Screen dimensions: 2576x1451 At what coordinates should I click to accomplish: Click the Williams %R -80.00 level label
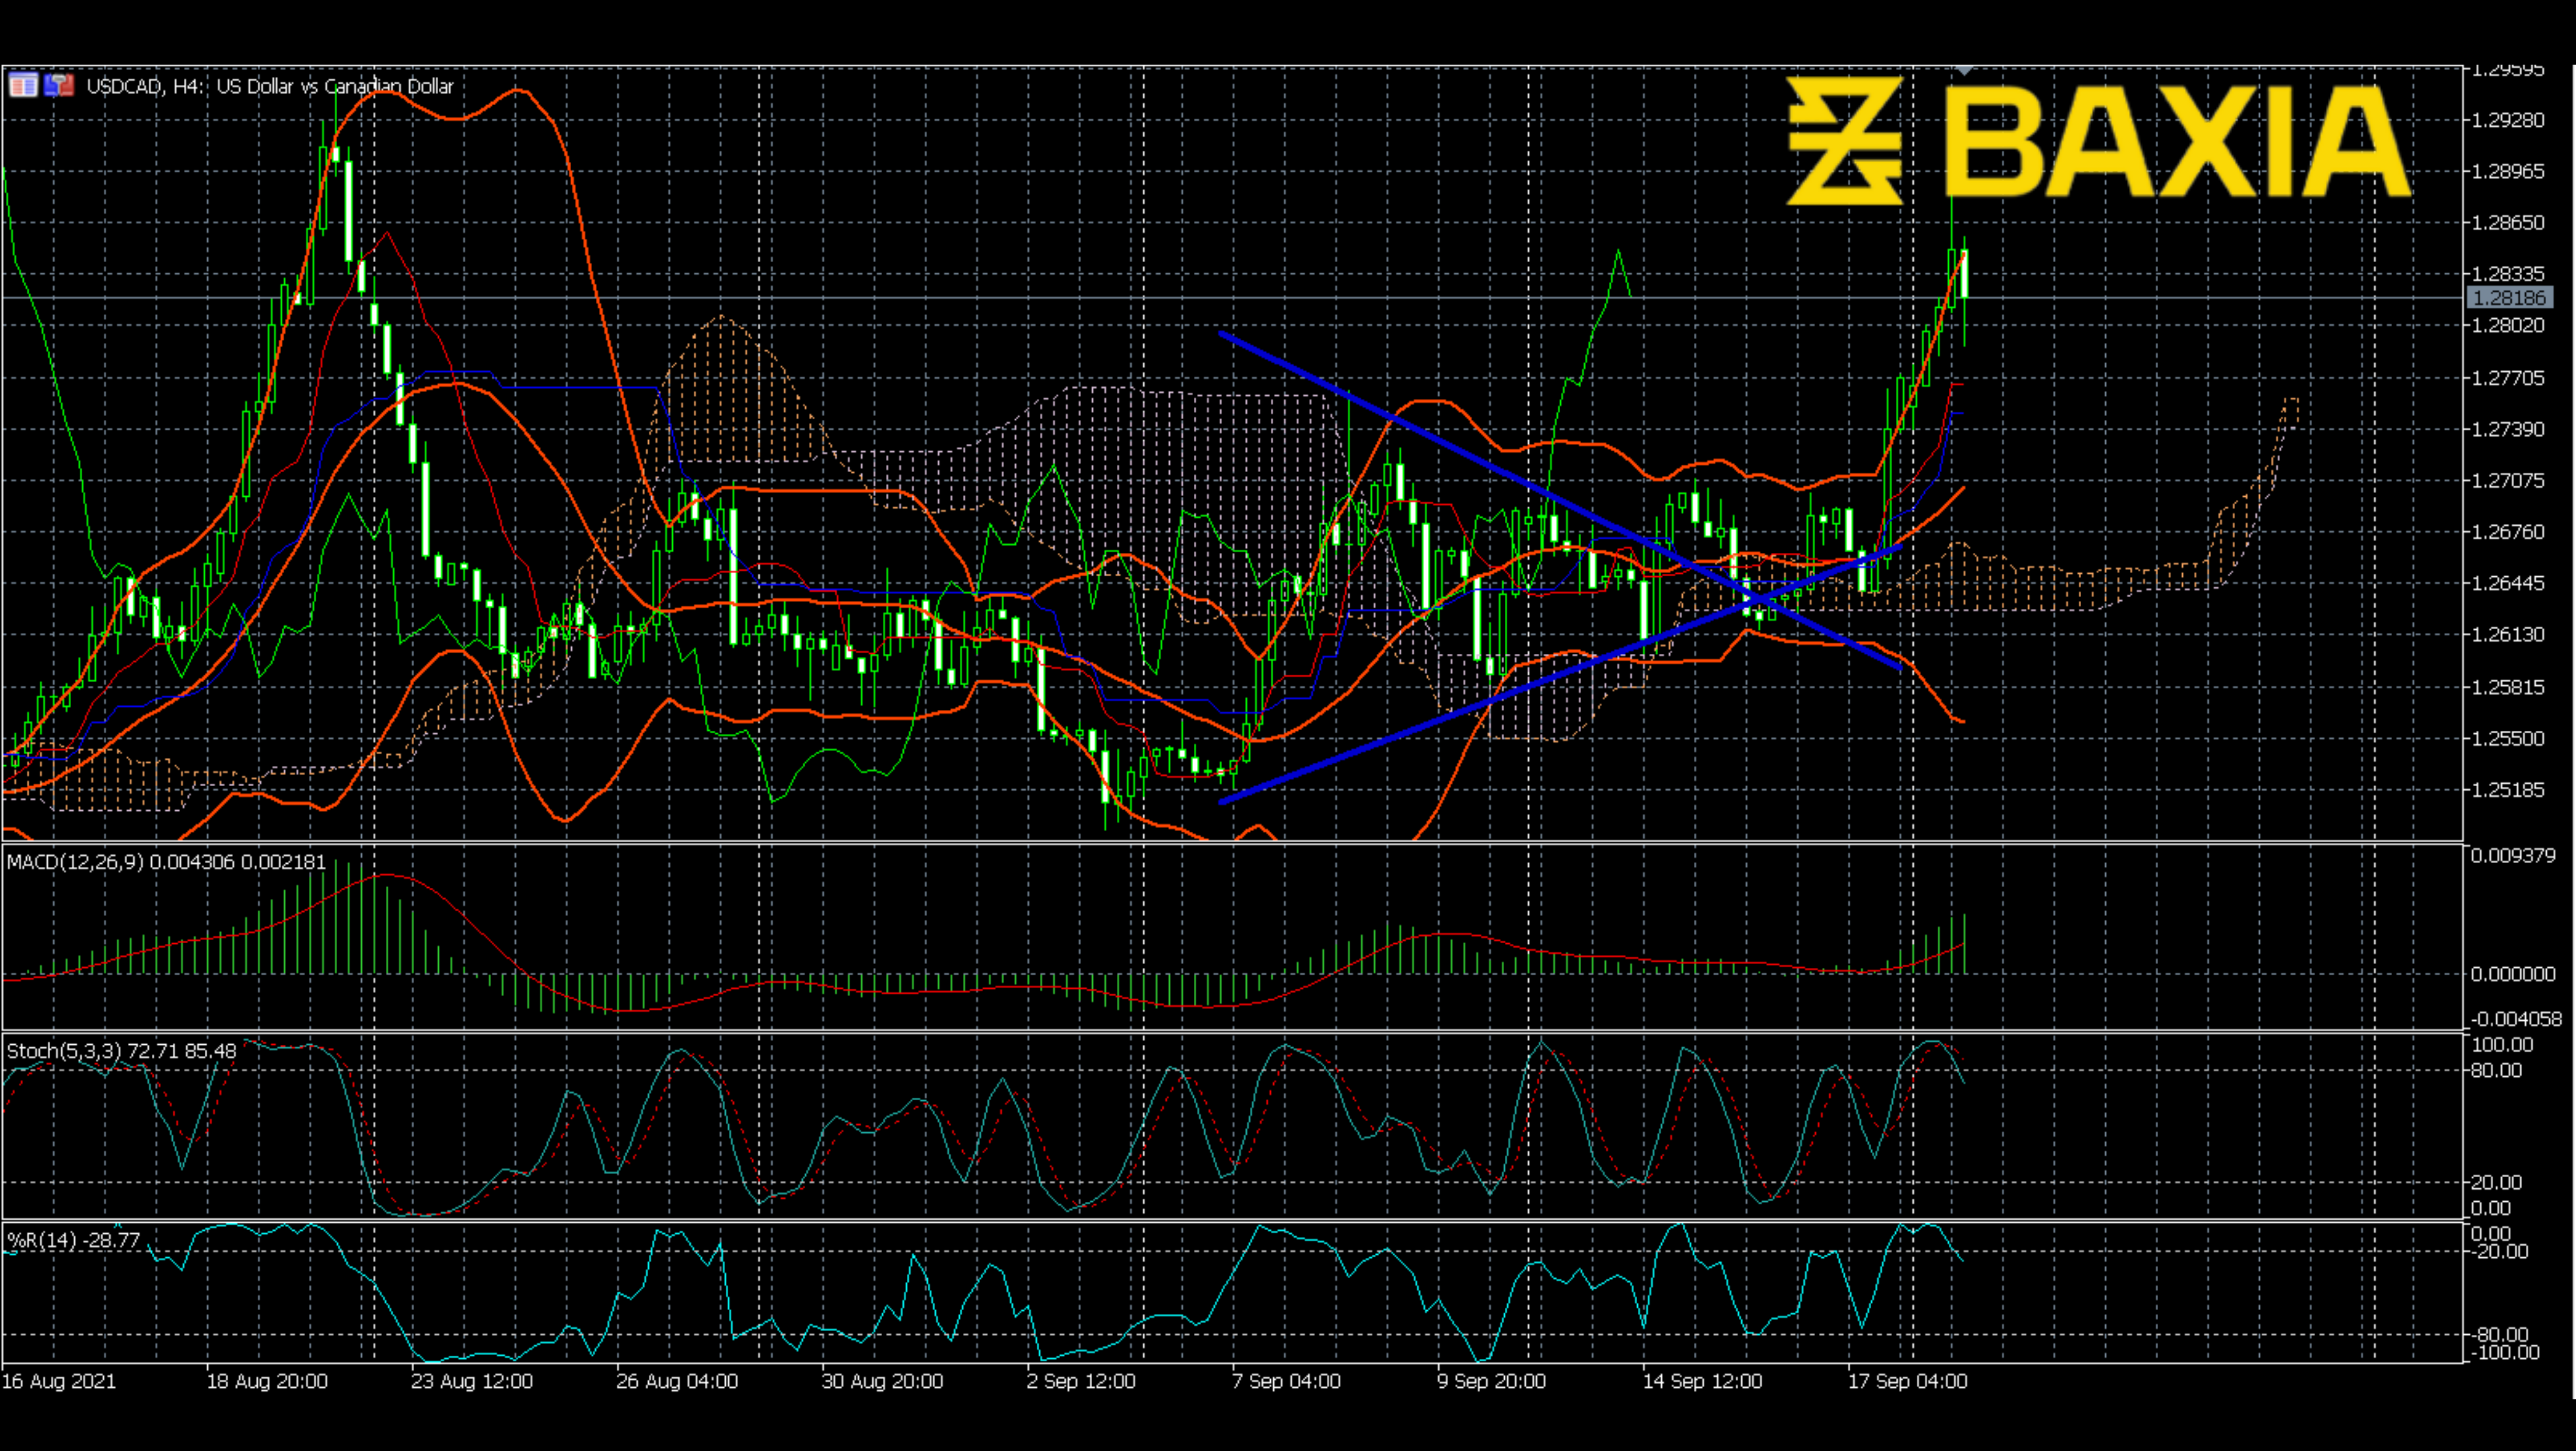pos(2500,1334)
